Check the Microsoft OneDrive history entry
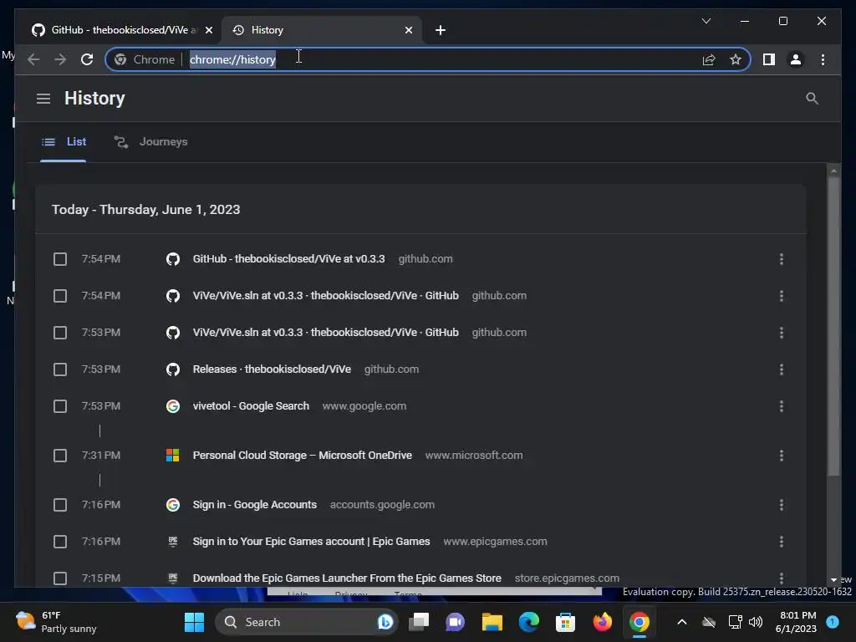Screen dimensions: 856x642 60,456
